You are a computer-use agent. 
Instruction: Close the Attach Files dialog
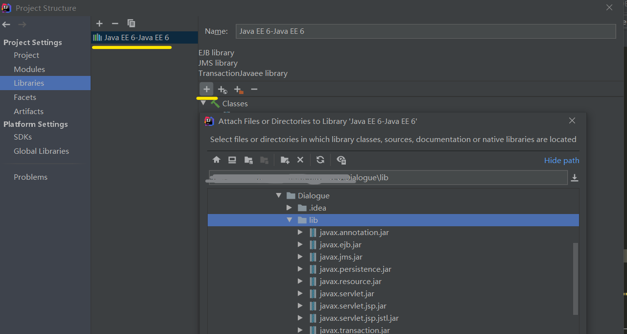[x=572, y=120]
